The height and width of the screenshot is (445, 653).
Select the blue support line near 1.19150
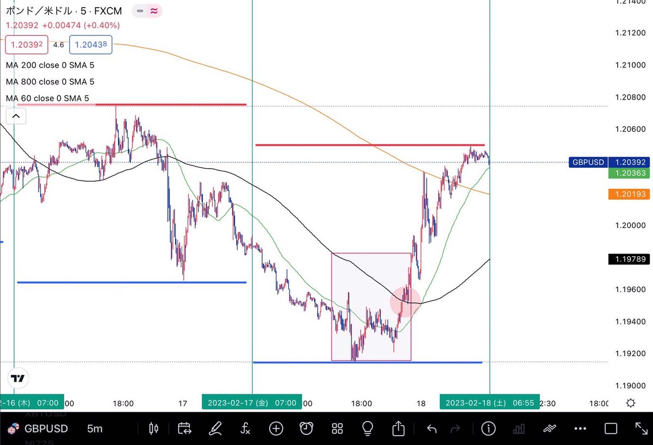(367, 362)
